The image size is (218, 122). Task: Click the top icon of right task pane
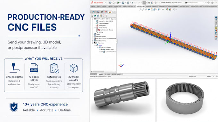pyautogui.click(x=216, y=18)
